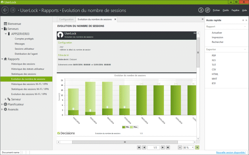Open Historique des sessions report
The width and height of the screenshot is (249, 155).
click(23, 64)
